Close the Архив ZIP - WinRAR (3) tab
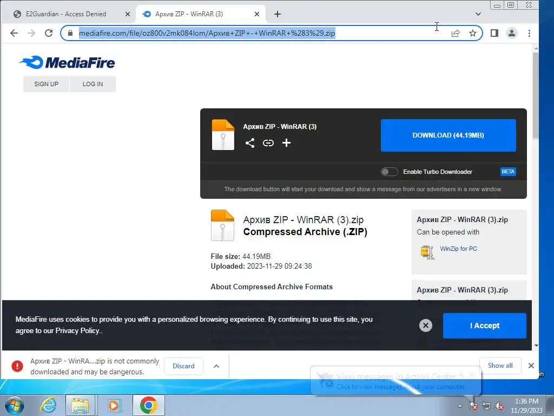554x416 pixels. (257, 14)
